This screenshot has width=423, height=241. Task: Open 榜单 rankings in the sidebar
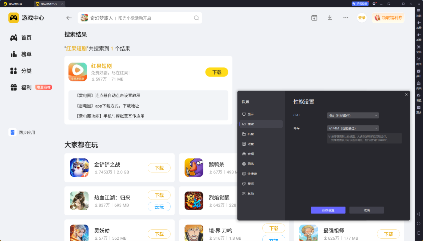[x=21, y=54]
